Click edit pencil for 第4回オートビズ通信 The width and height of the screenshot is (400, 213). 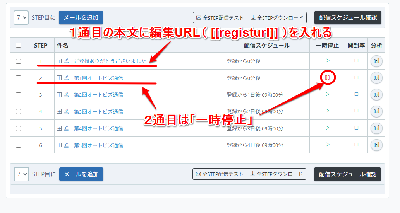66,128
